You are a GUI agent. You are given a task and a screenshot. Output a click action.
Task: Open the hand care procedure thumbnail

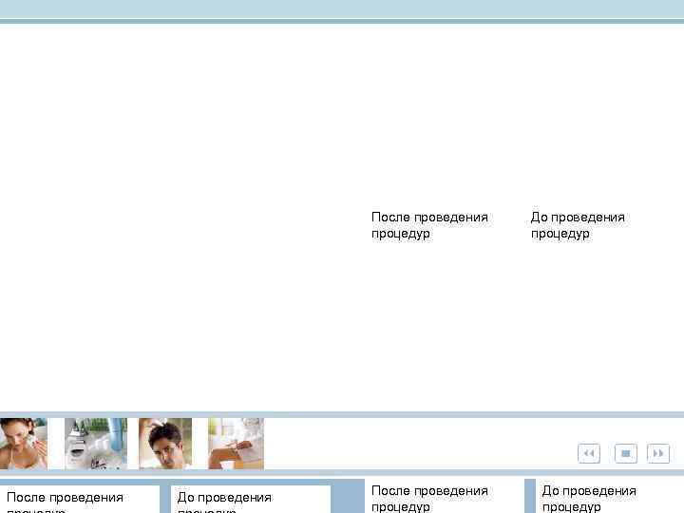pos(236,444)
